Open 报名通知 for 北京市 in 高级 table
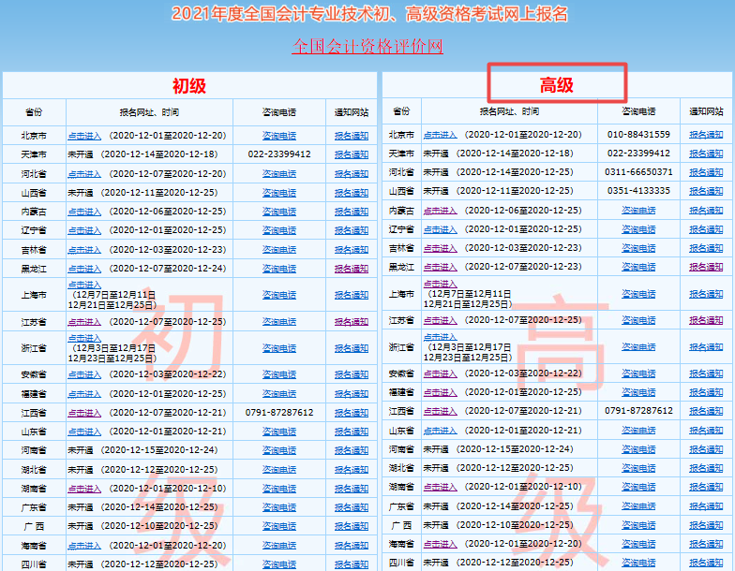 706,135
